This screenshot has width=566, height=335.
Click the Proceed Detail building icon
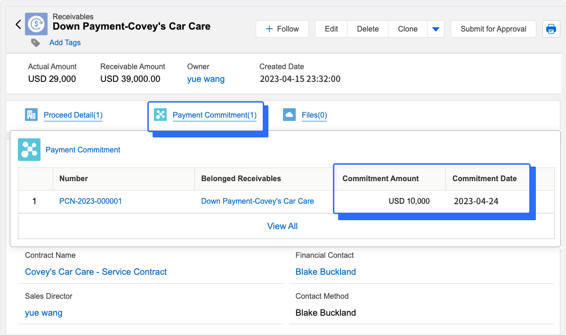31,115
